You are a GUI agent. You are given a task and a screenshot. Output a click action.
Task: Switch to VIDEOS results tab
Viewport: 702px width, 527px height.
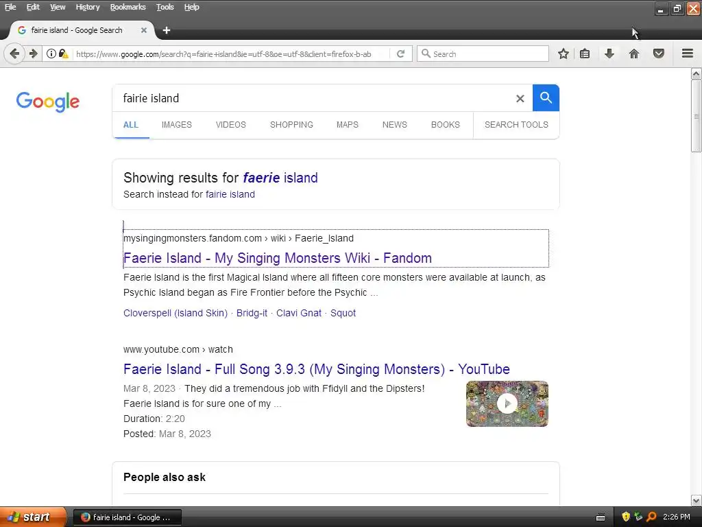pos(231,125)
